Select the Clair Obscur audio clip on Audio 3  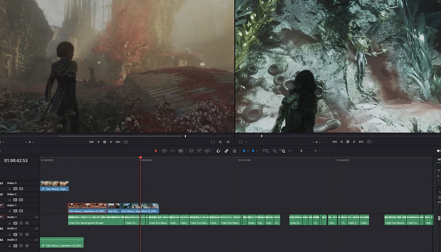click(62, 243)
